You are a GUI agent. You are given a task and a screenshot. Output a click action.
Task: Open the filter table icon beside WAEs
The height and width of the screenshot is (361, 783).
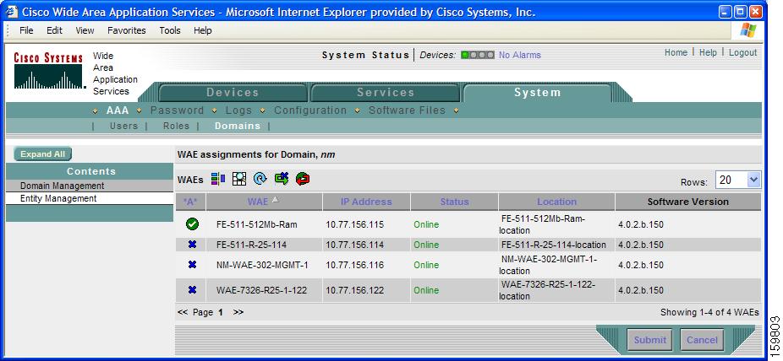coord(217,179)
